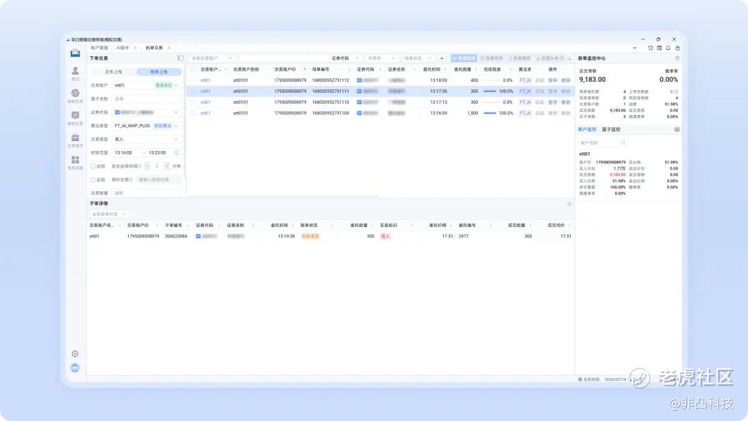Open the 母单状态 filter dropdown

418,58
